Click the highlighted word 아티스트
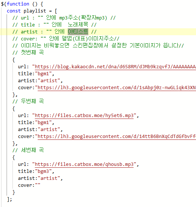 (x=78, y=32)
